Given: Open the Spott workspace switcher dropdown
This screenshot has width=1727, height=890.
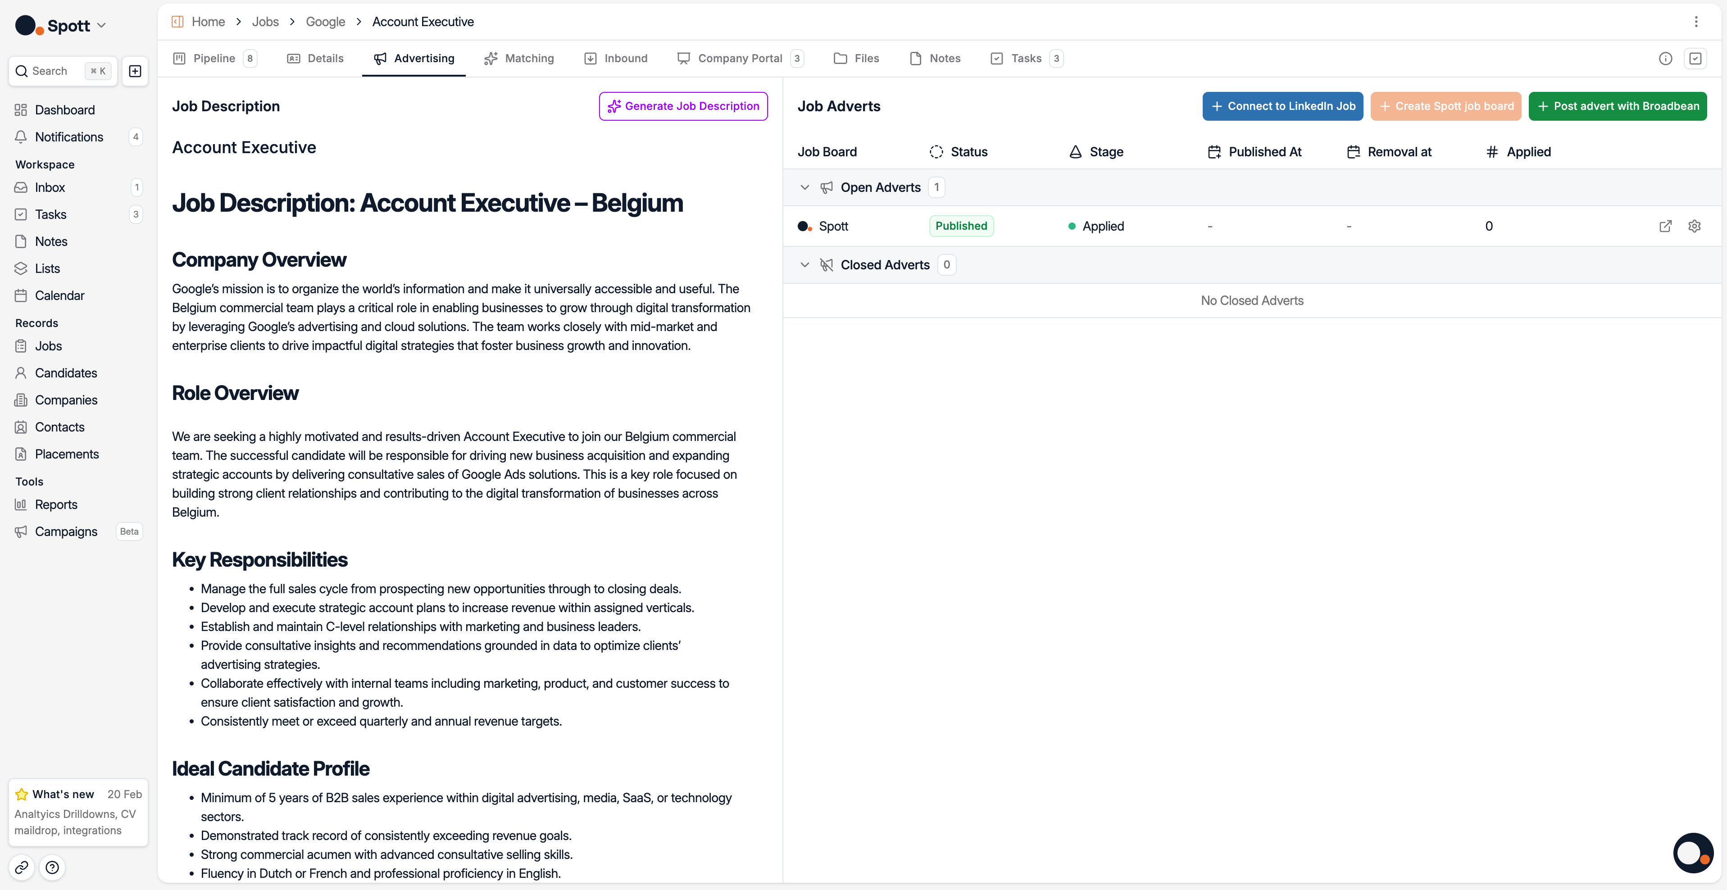Looking at the screenshot, I should tap(61, 26).
